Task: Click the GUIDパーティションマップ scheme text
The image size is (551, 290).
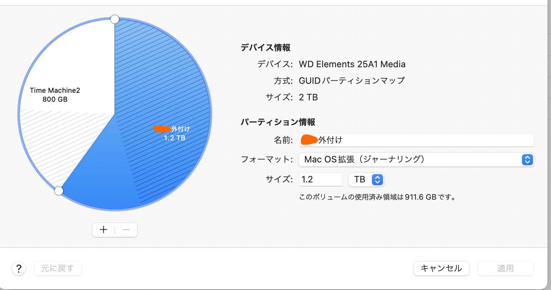Action: coord(352,81)
